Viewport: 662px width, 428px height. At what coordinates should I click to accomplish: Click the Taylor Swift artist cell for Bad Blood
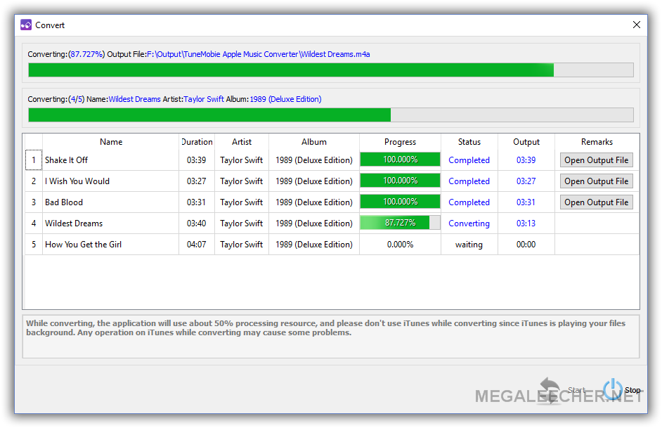[x=242, y=202]
